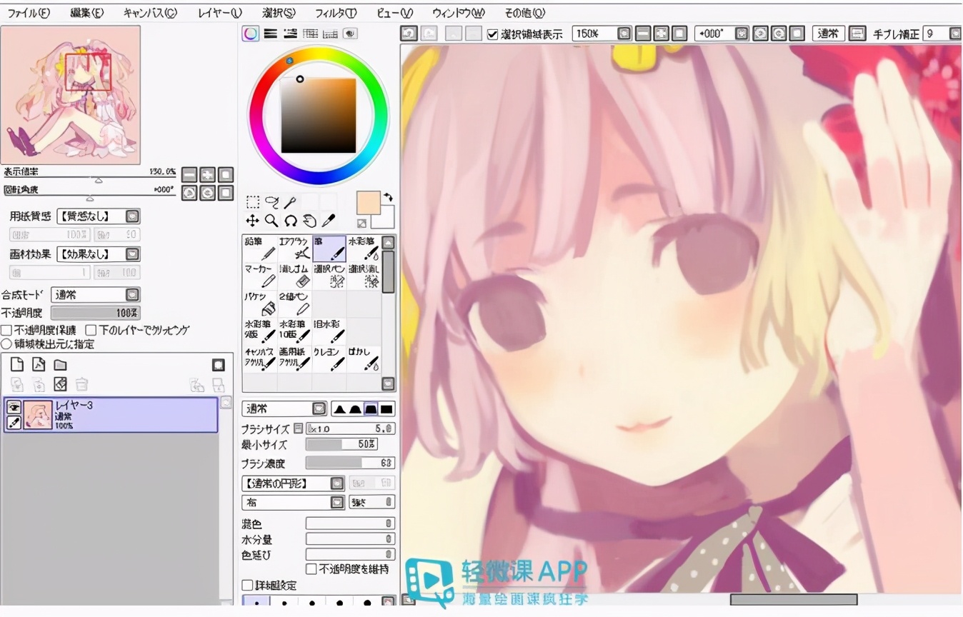Adjust the ブラシ濃度 density slider
Screen dimensions: 963x617
350,463
